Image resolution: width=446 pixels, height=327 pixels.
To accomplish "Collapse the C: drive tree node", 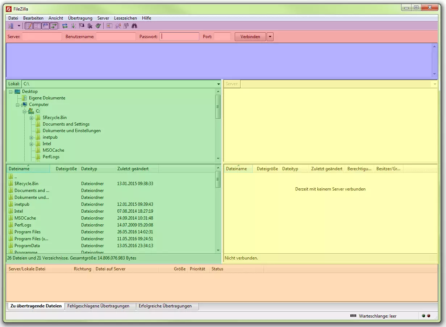I will click(25, 111).
